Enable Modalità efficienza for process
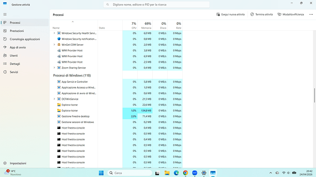This screenshot has height=177, width=316. point(291,15)
